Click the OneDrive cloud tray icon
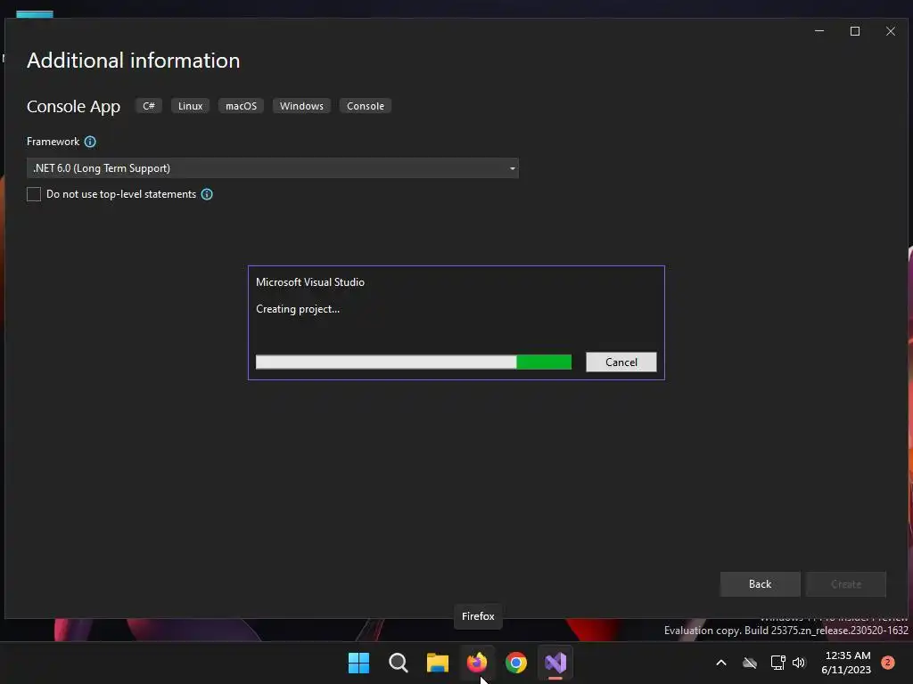This screenshot has width=913, height=684. point(750,663)
